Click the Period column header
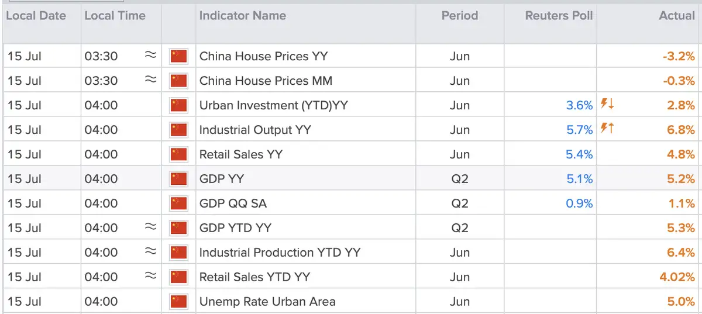This screenshot has width=702, height=314. coord(460,16)
